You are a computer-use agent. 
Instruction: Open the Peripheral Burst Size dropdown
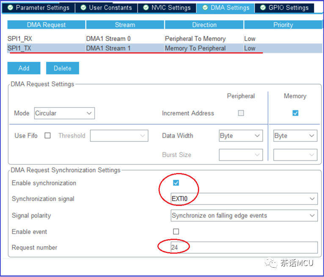coord(241,155)
